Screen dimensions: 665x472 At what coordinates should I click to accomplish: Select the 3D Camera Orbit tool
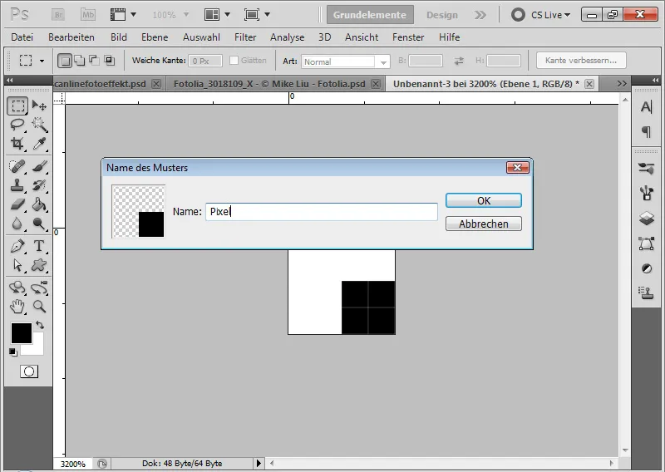(39, 288)
